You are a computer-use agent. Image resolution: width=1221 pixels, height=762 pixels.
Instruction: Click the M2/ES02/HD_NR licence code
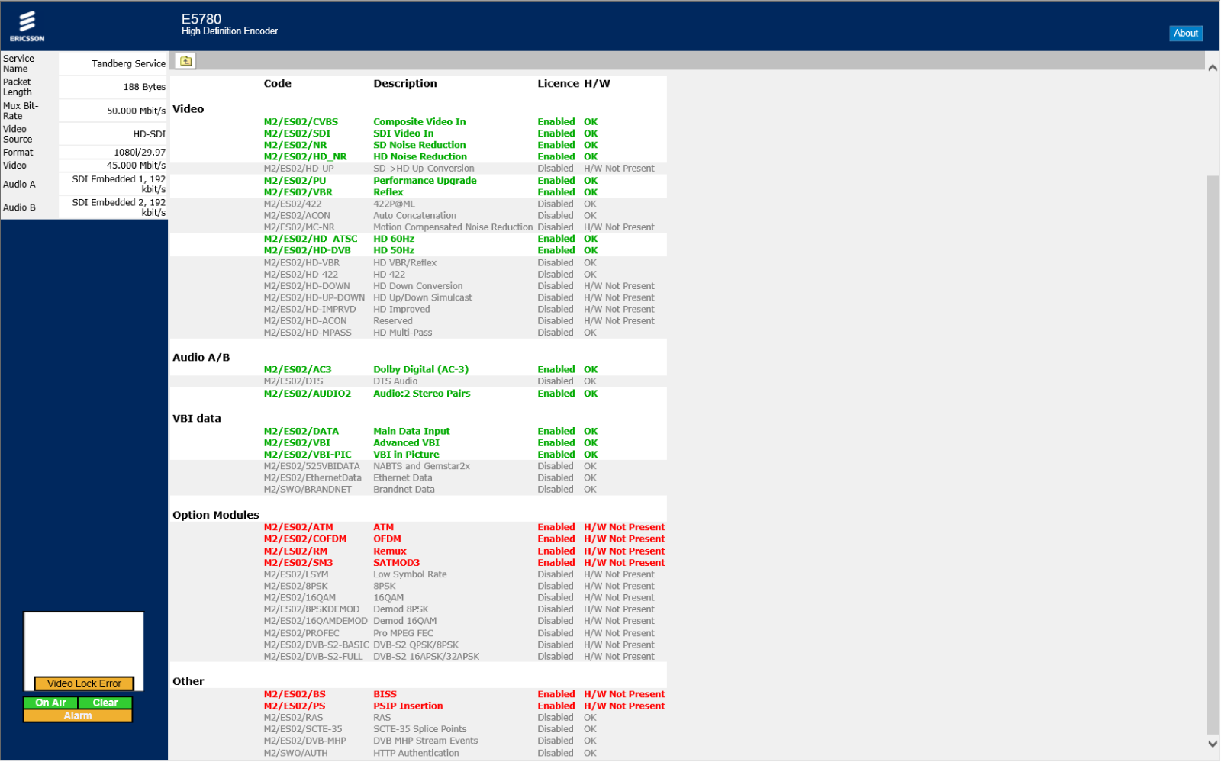[305, 157]
